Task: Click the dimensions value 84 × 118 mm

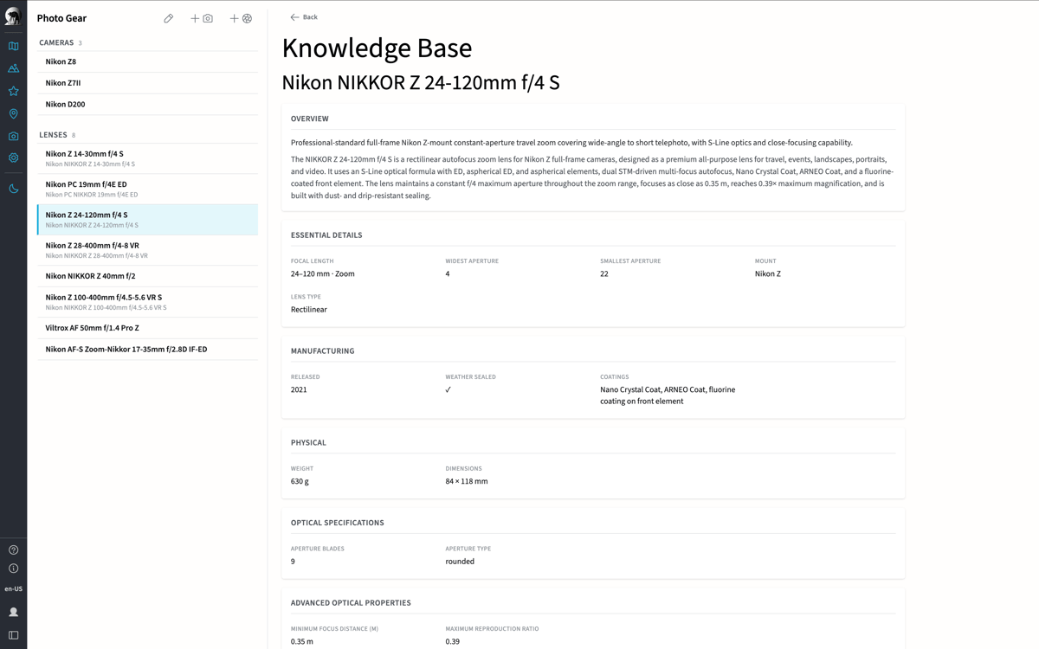Action: (467, 481)
